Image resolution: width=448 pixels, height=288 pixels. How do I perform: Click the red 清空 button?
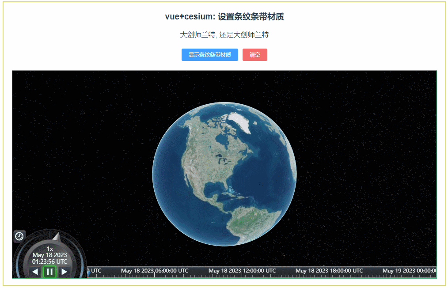(255, 55)
